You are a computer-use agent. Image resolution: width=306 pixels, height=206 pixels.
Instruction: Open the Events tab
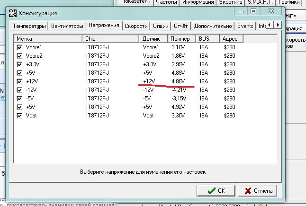pos(245,26)
